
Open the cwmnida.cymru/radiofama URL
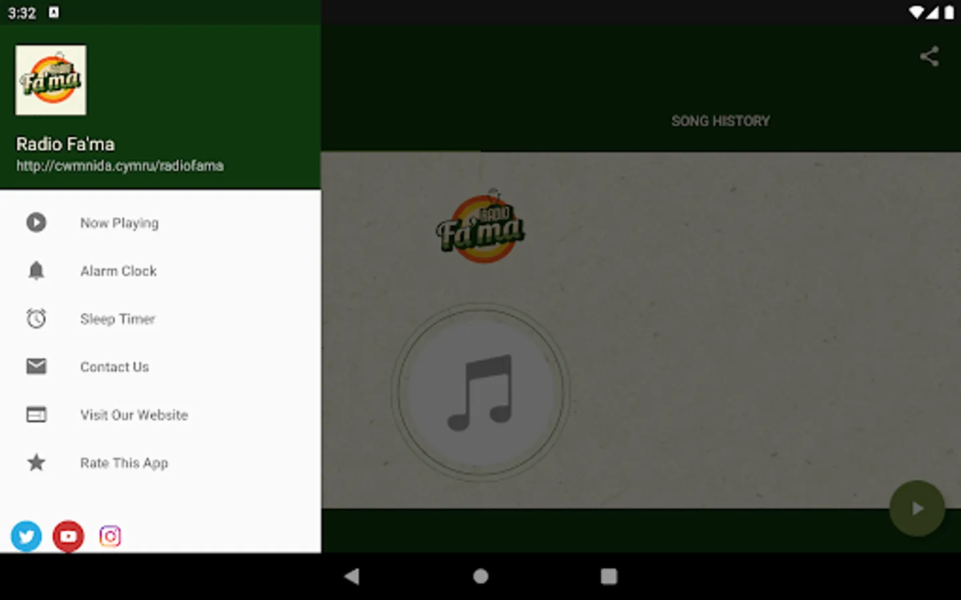pyautogui.click(x=120, y=166)
